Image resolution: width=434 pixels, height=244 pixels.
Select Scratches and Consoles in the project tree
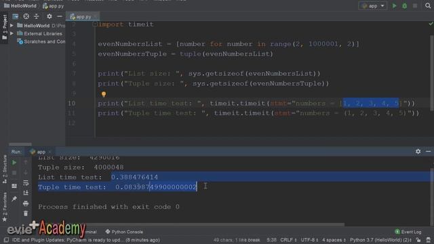41,42
